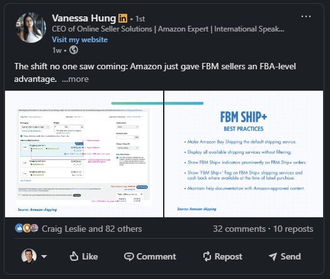This screenshot has width=330, height=279.
Task: Open the three-dot post options menu
Action: click(306, 16)
